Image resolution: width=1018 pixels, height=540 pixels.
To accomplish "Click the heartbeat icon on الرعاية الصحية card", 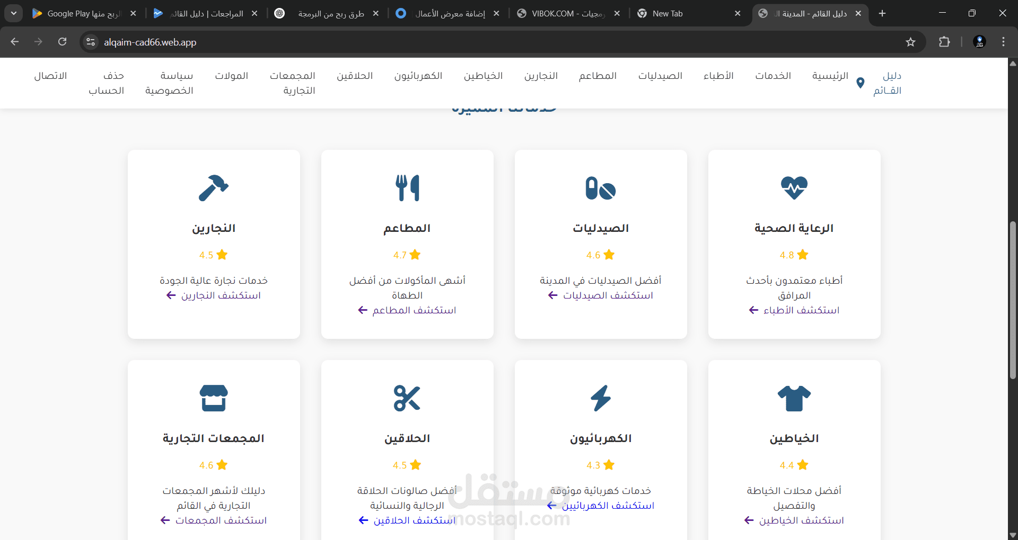I will (794, 188).
